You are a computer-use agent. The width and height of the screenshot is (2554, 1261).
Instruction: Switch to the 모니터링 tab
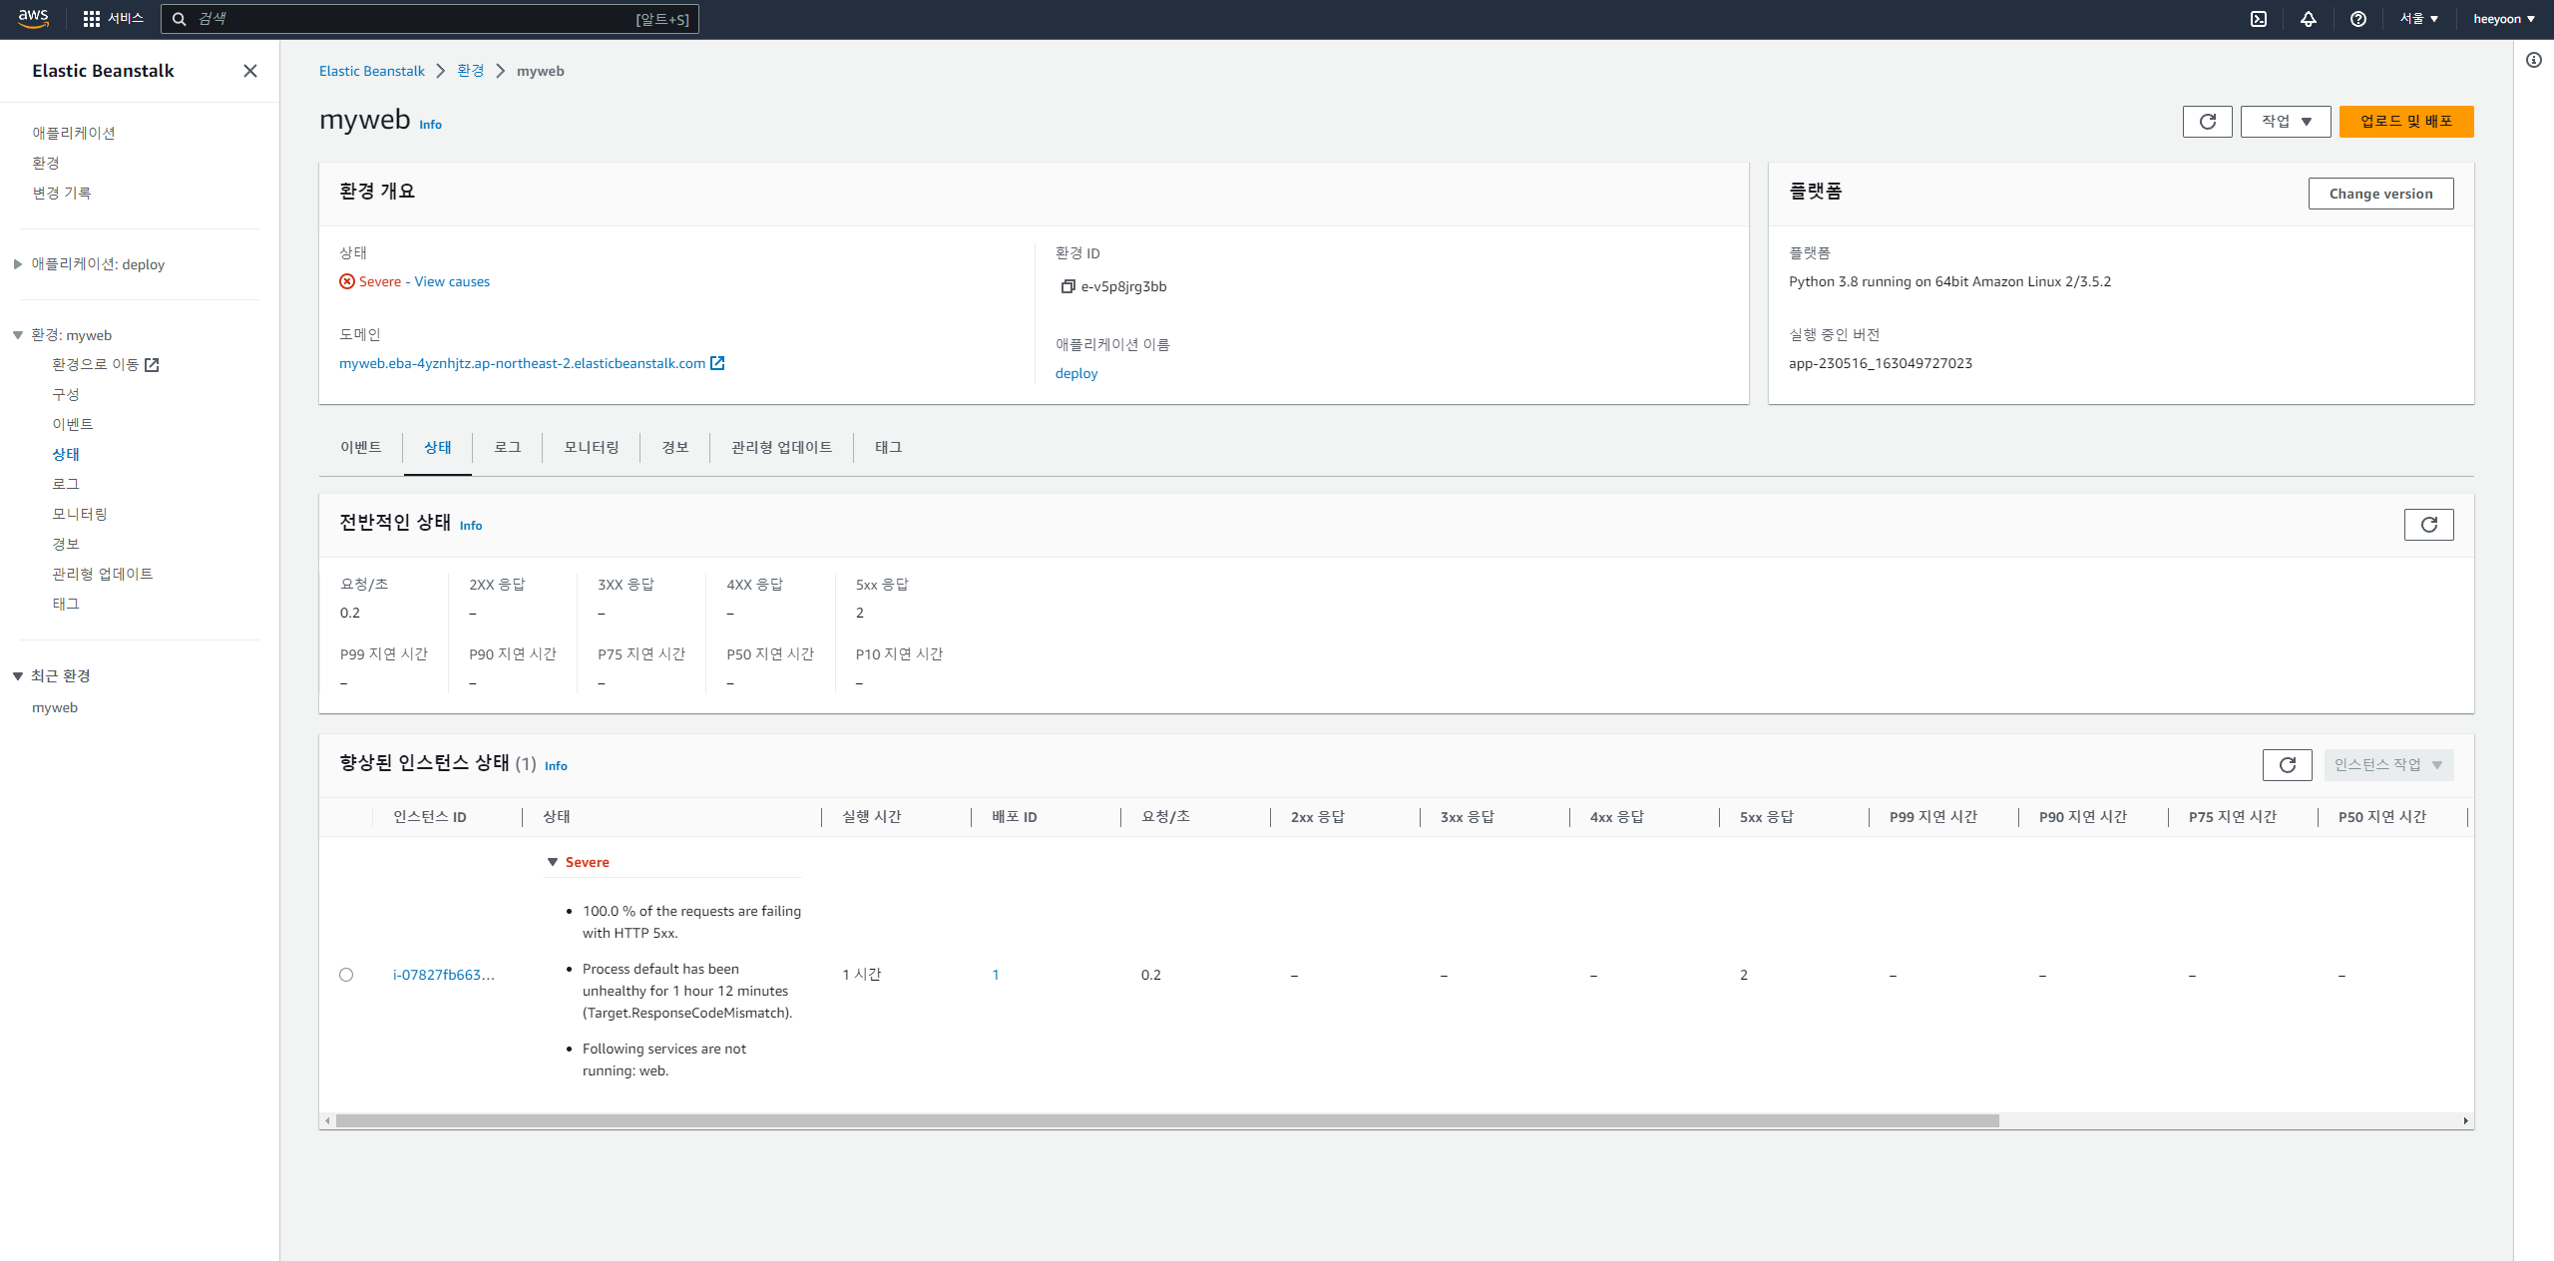click(592, 448)
